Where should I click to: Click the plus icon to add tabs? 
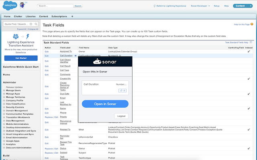pyautogui.click(x=72, y=16)
